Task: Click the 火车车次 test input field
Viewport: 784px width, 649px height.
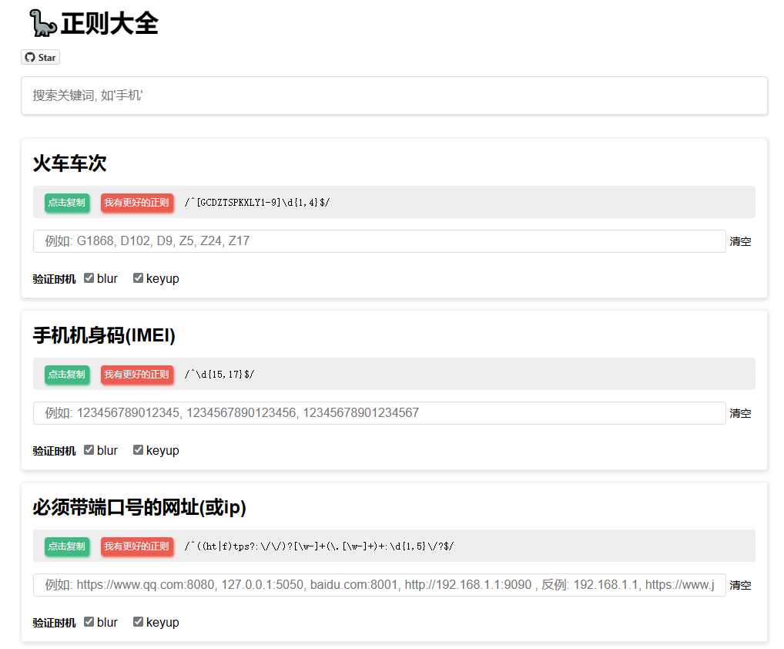Action: click(x=379, y=241)
